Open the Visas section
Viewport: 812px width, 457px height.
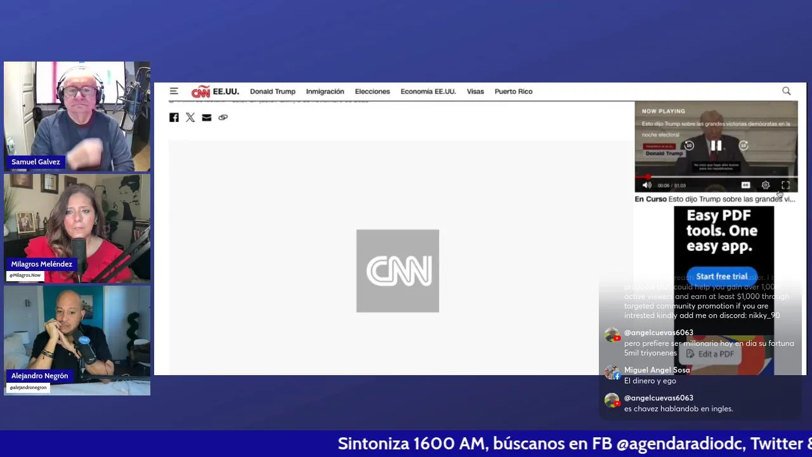click(x=475, y=91)
